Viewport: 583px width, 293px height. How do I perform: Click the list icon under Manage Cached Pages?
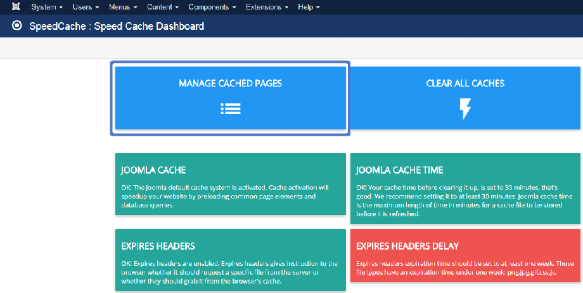(x=231, y=108)
